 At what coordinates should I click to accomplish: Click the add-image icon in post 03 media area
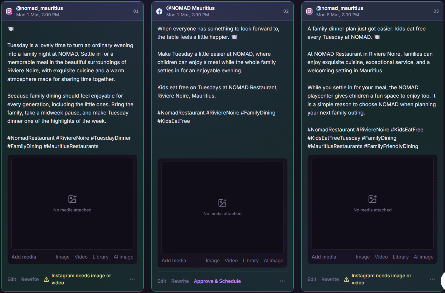click(x=372, y=199)
